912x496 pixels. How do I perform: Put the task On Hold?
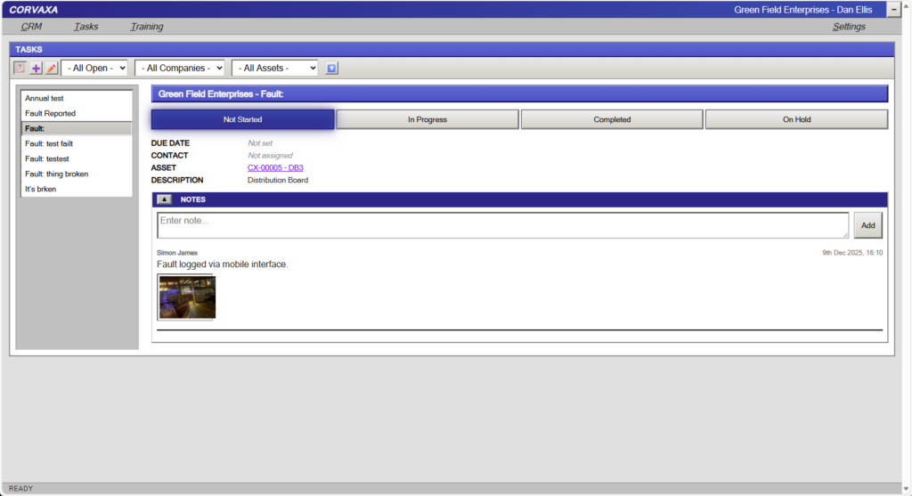tap(796, 119)
